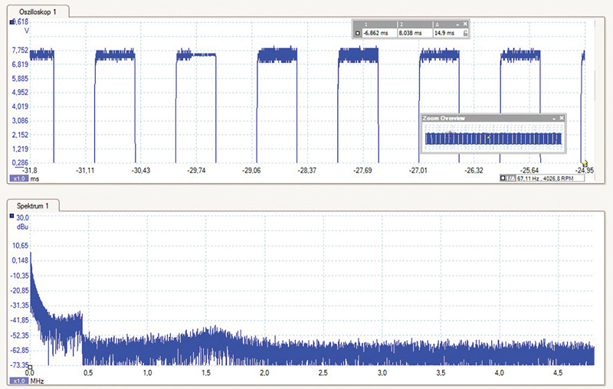Click the dBu unit label
The width and height of the screenshot is (613, 389).
[22, 227]
